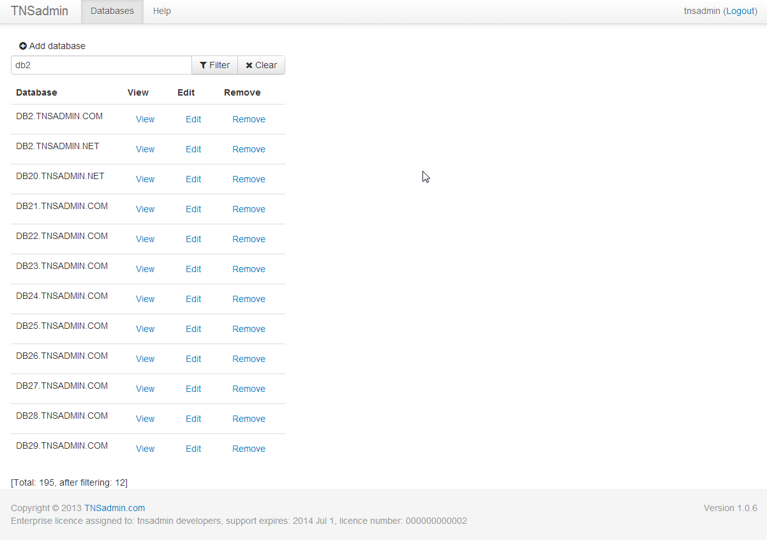This screenshot has width=767, height=543.
Task: Edit DB20.TNSADMIN.NET database
Action: pyautogui.click(x=193, y=179)
